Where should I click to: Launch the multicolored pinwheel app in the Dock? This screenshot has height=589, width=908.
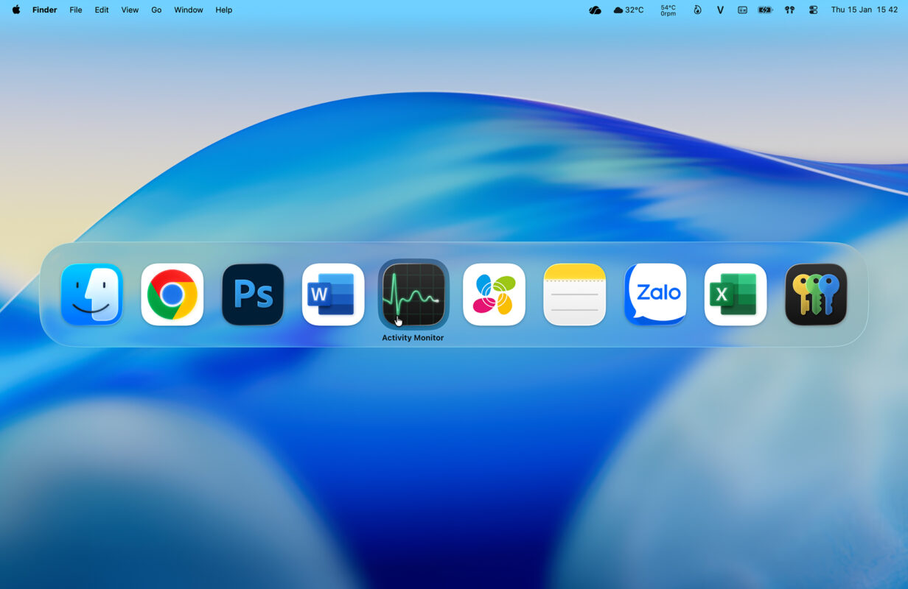tap(494, 293)
